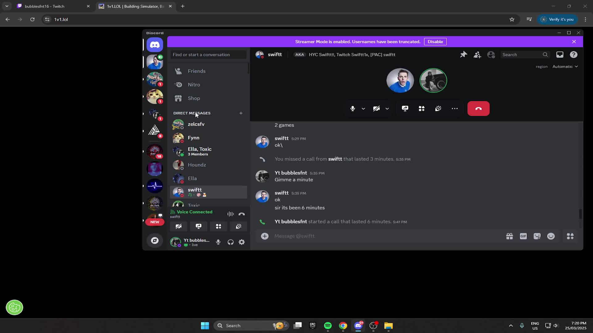Open Windows Start menu

(x=205, y=326)
